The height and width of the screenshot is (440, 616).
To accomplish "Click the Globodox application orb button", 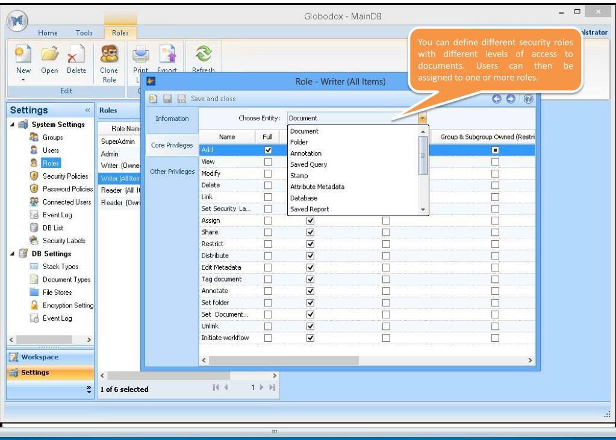I will pyautogui.click(x=17, y=21).
